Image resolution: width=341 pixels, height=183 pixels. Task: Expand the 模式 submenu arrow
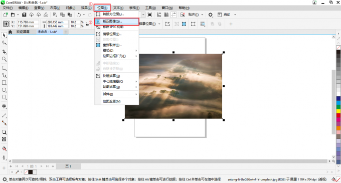(136, 51)
